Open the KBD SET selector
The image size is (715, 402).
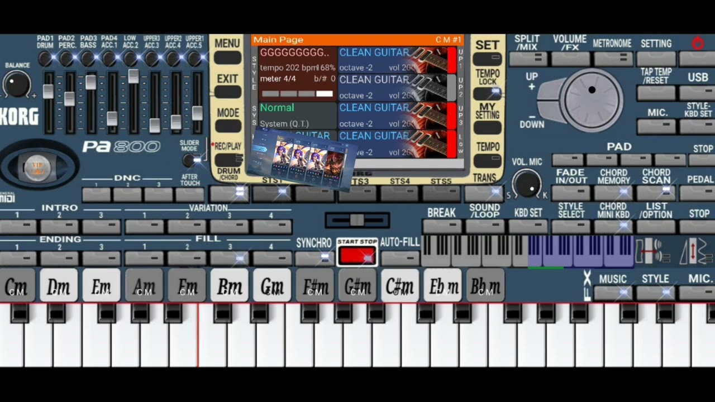pos(528,227)
